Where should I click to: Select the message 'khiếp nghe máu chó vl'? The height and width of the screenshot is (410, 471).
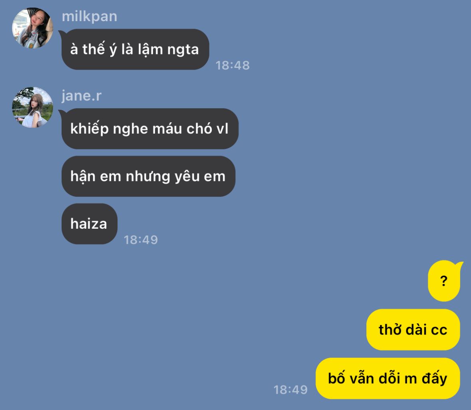150,129
